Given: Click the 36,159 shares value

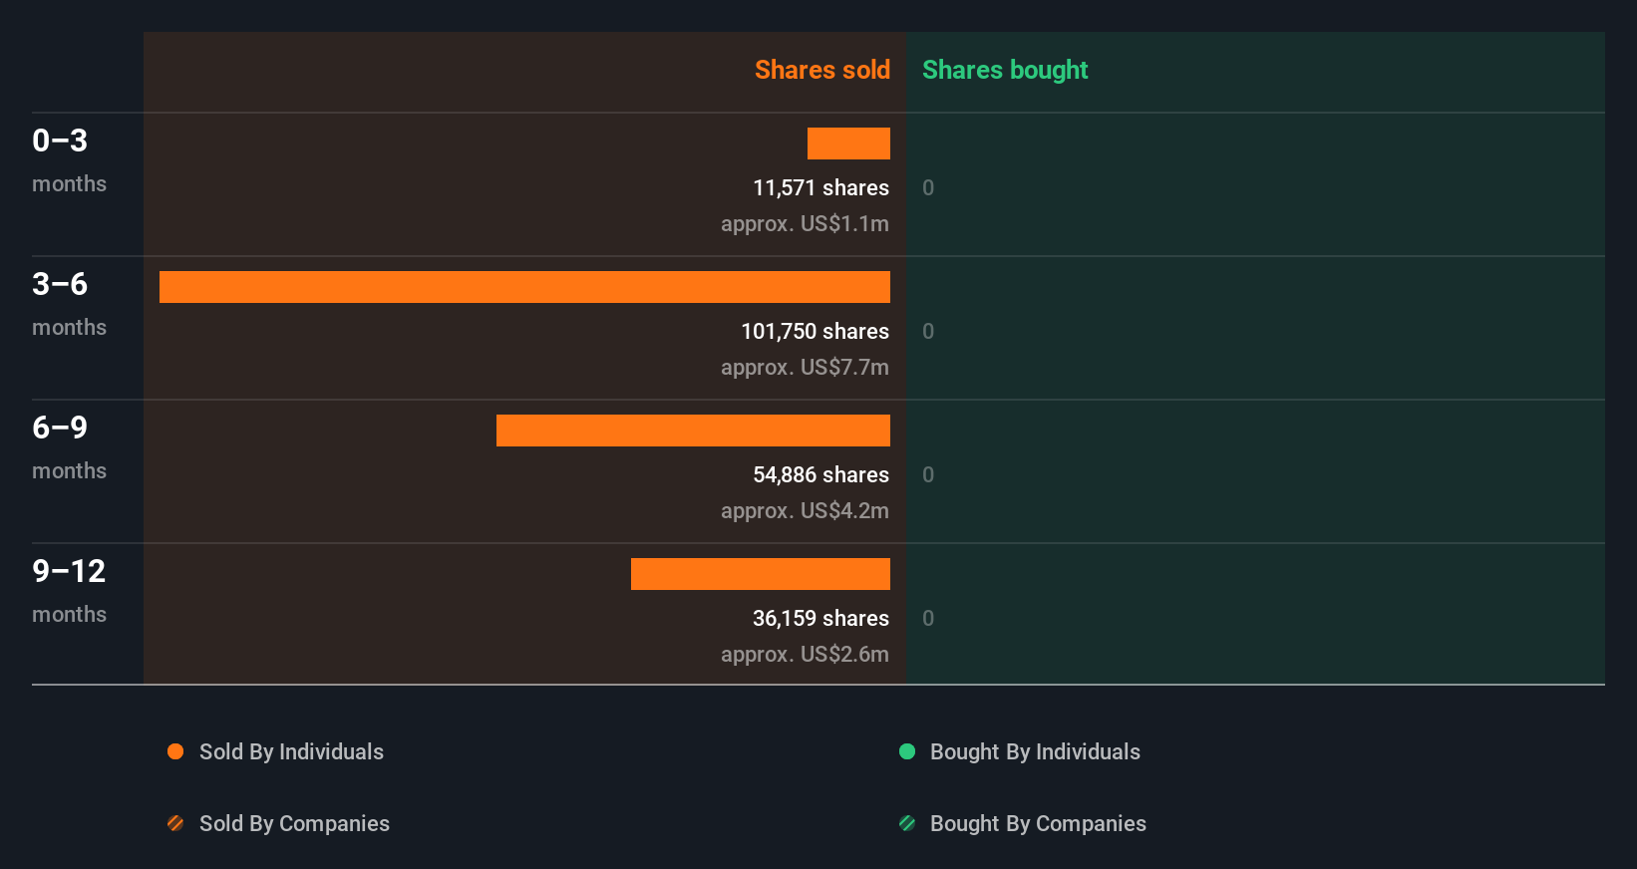Looking at the screenshot, I should tap(820, 618).
